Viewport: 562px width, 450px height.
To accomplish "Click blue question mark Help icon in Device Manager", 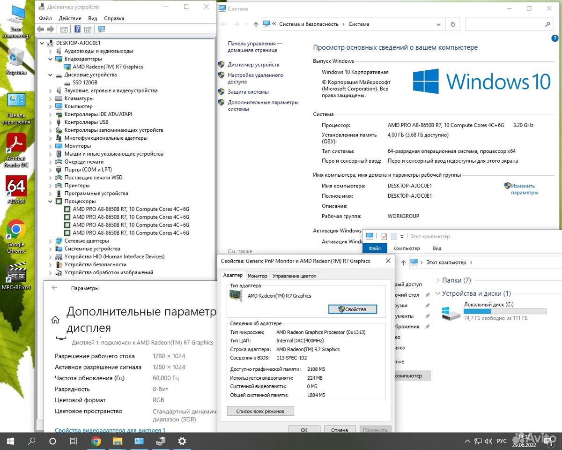I will (x=78, y=29).
